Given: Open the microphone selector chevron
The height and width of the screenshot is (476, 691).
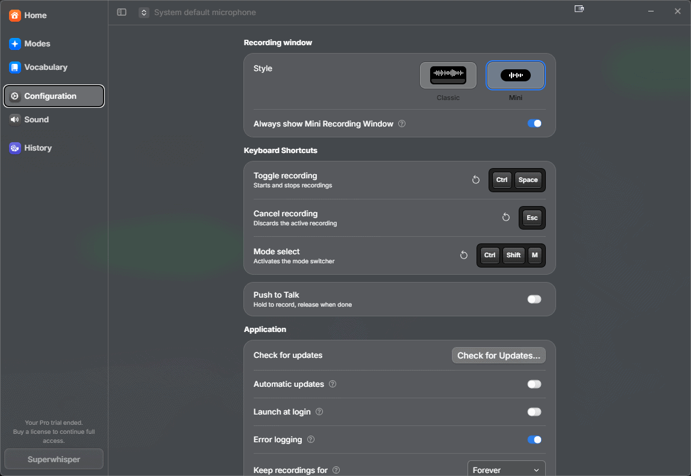Looking at the screenshot, I should pyautogui.click(x=144, y=12).
